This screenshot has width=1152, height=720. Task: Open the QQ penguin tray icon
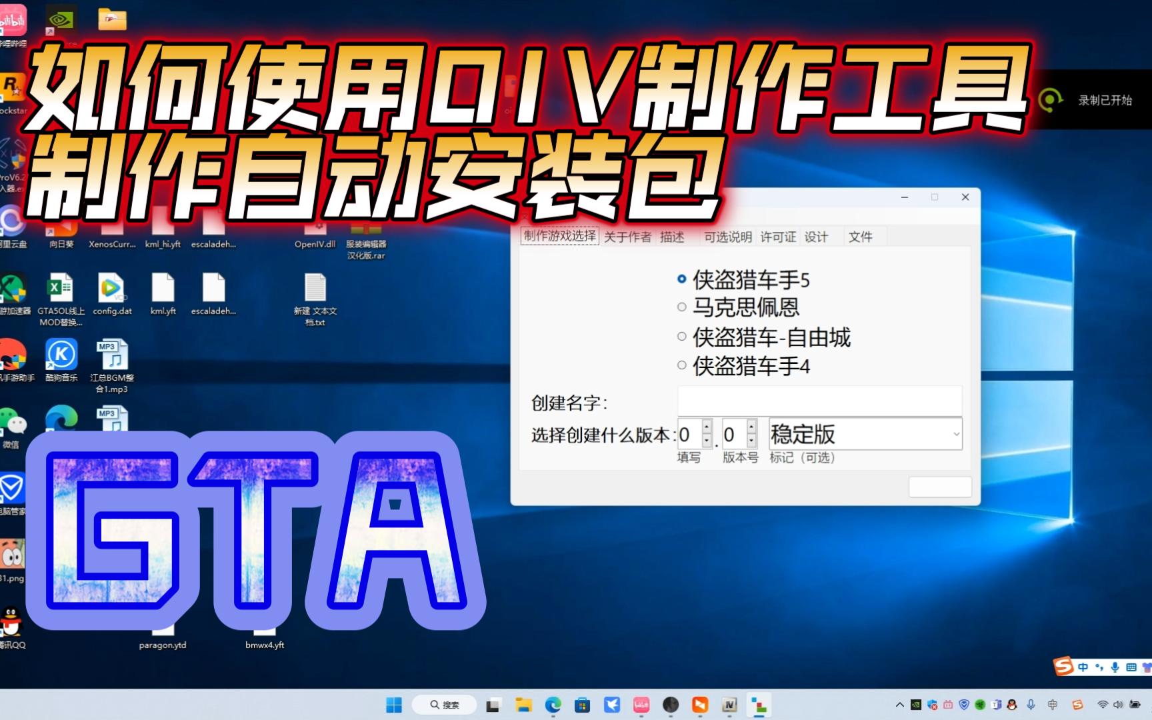[x=1013, y=705]
